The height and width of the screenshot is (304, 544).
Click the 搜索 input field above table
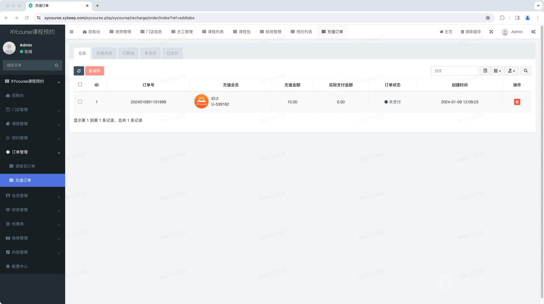pyautogui.click(x=454, y=71)
